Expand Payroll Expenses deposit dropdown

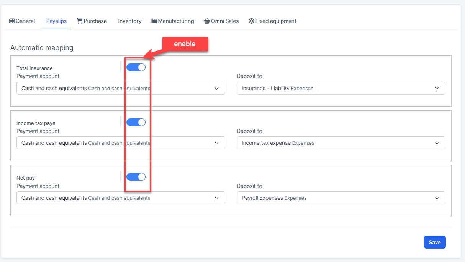(341, 198)
